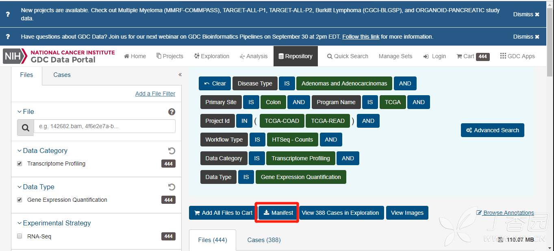Click the View Images button
554x251 pixels.
coord(407,213)
